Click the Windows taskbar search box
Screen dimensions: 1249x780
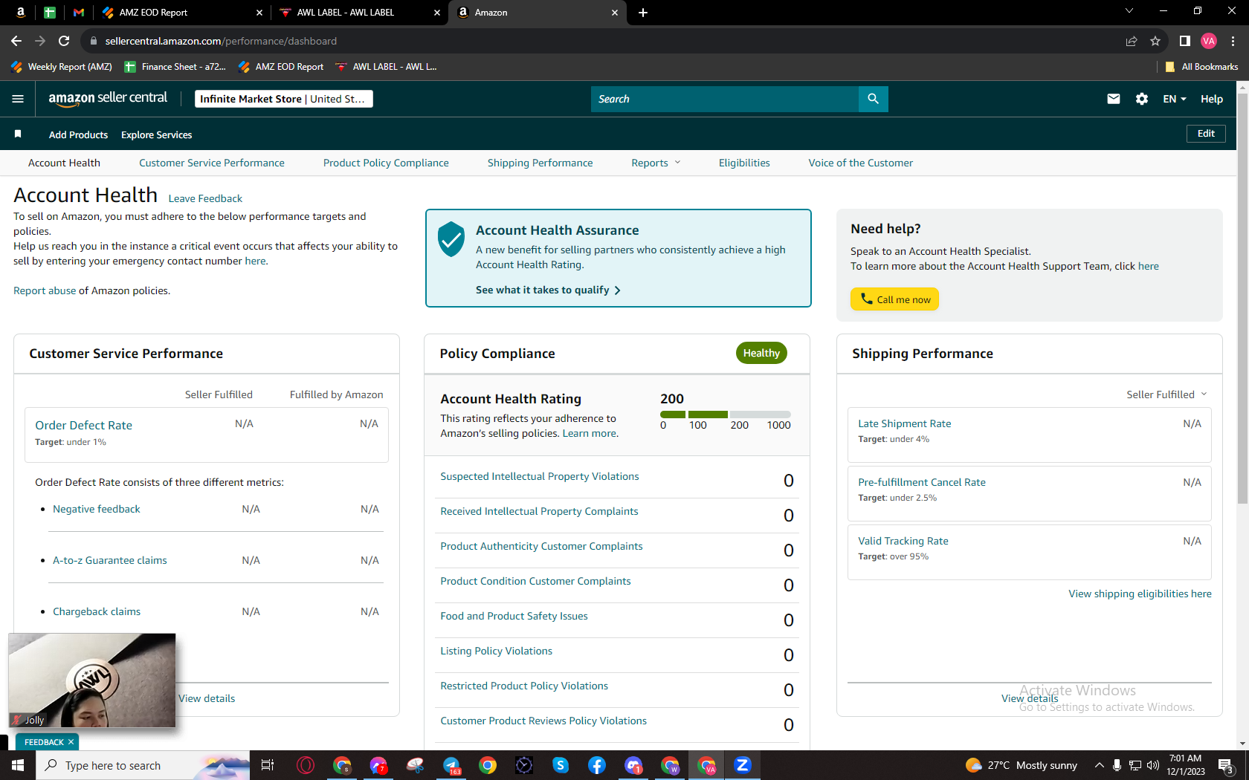(143, 765)
